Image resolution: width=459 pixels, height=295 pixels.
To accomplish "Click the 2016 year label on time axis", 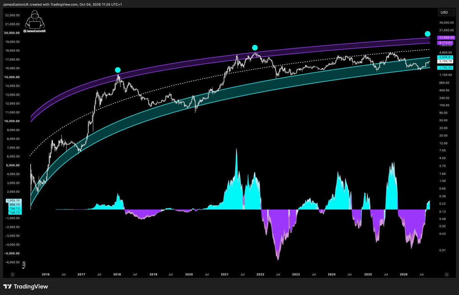I will (46, 274).
